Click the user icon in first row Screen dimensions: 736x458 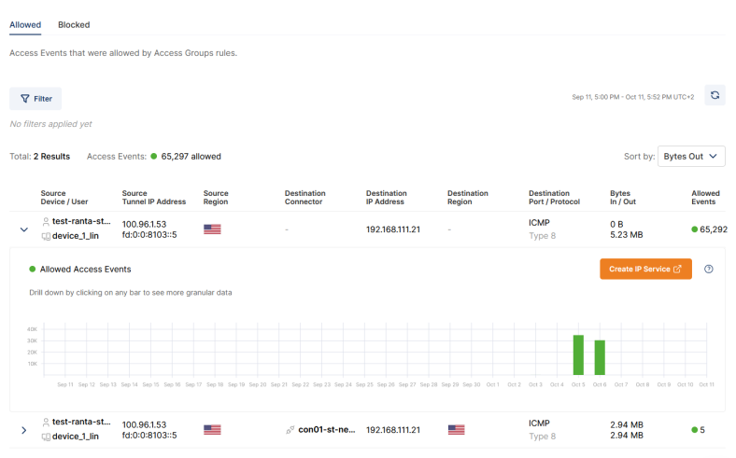pyautogui.click(x=46, y=222)
